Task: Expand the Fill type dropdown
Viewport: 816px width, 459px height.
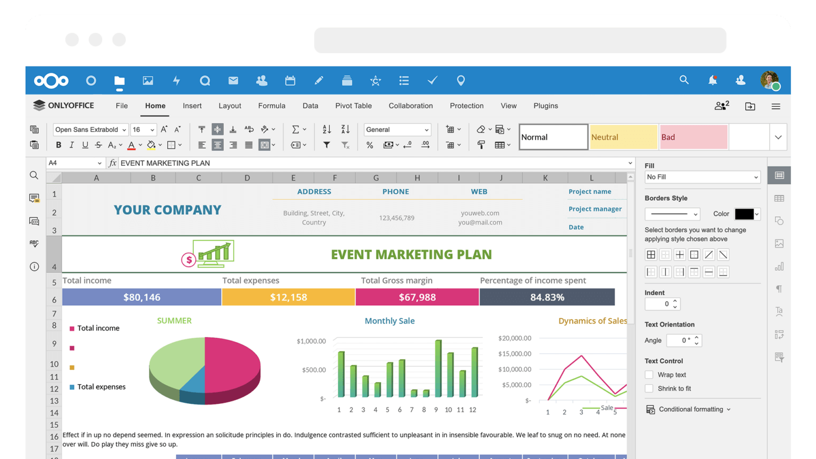Action: coord(702,177)
